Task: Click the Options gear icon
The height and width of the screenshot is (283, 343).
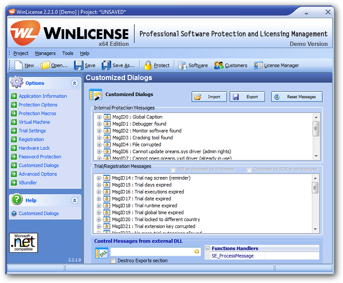Action: tap(16, 82)
